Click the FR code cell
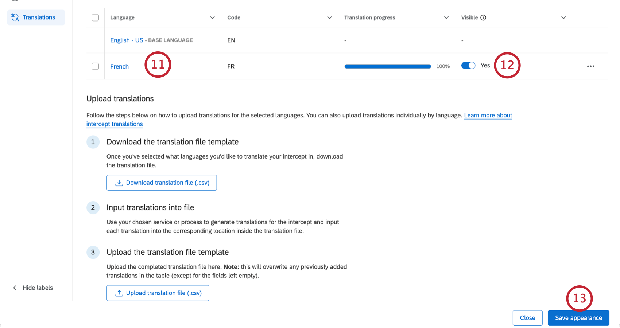The image size is (620, 328). tap(231, 66)
